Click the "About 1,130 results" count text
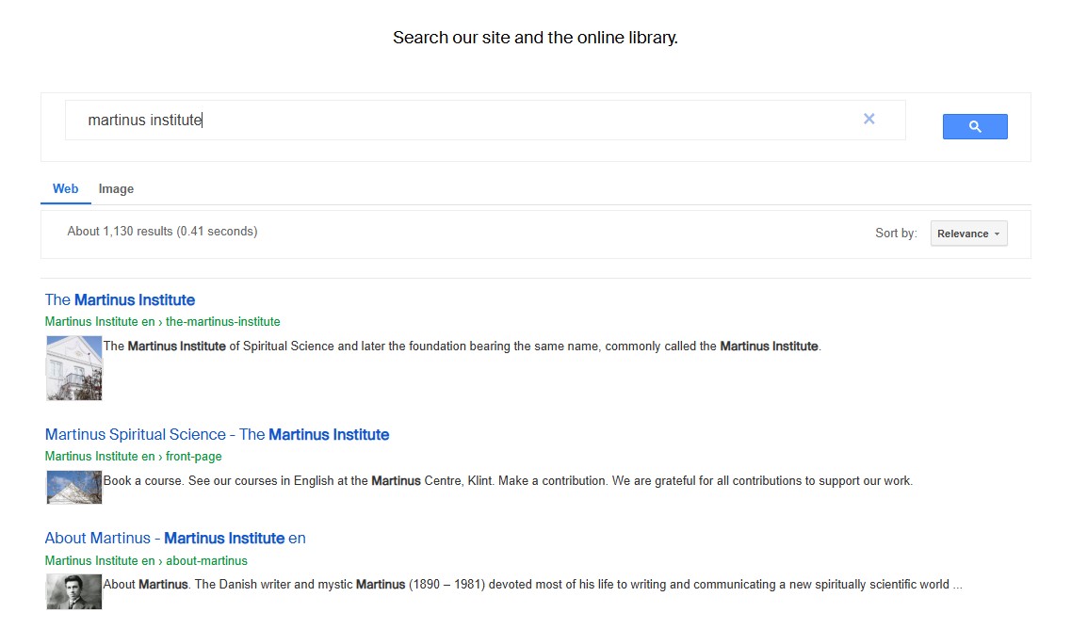Screen dimensions: 1071x629 coord(162,232)
